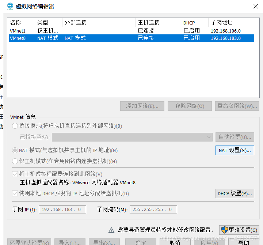Screen dimensions: 263x245
Task: Click 已启用 DHCP cell in VMnet1 row
Action: (x=191, y=31)
